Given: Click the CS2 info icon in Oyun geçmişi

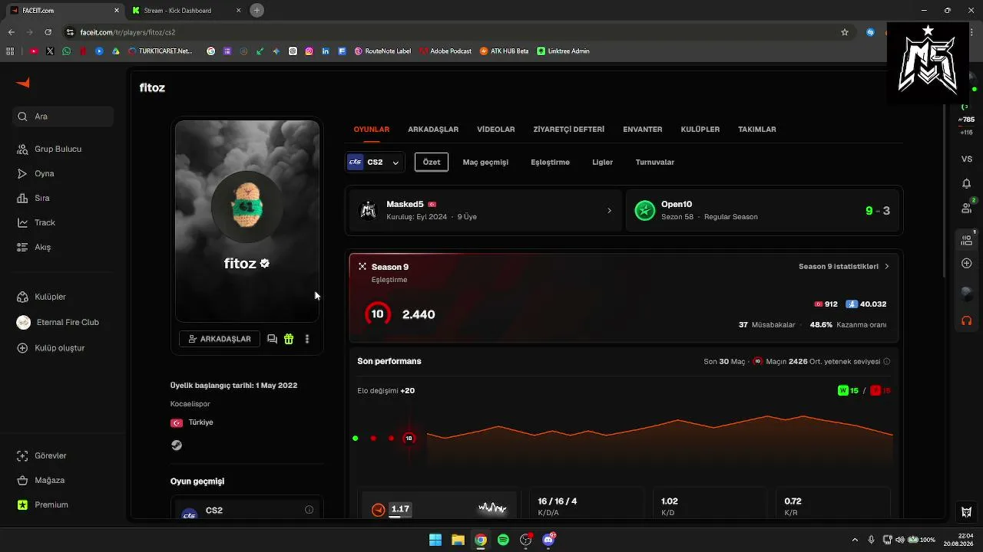Looking at the screenshot, I should click(309, 510).
